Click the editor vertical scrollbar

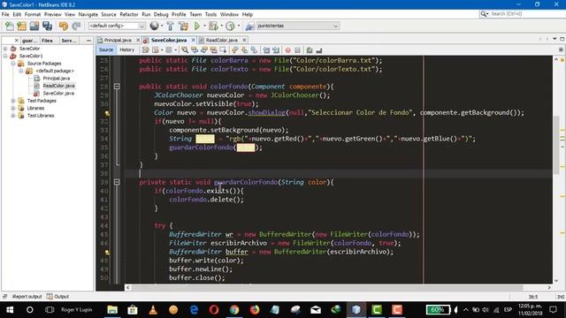point(556,146)
